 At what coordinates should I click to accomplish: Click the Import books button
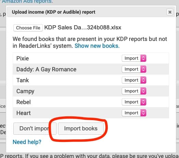click(81, 129)
